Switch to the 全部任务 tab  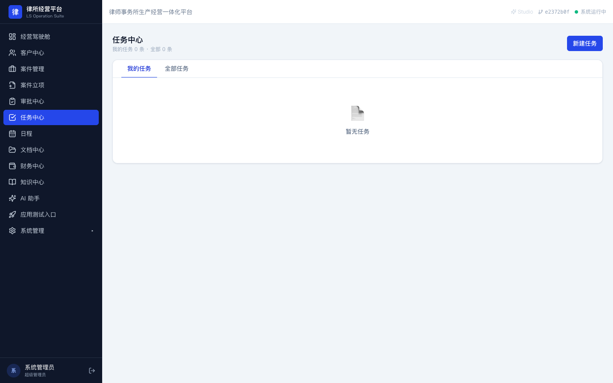pyautogui.click(x=177, y=69)
